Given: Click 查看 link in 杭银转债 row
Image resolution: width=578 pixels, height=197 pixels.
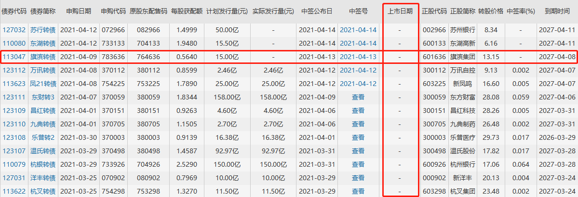Looking at the screenshot, I should 358,164.
